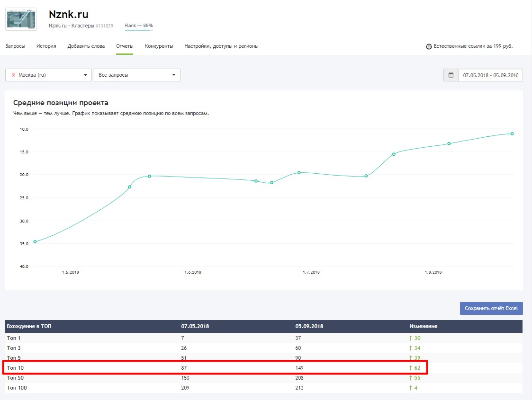Switch to the Запросы tab
This screenshot has height=400, width=532.
tap(15, 46)
